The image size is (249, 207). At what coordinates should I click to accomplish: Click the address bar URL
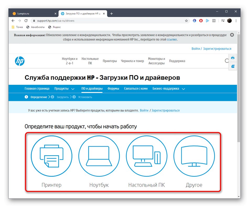(x=56, y=21)
